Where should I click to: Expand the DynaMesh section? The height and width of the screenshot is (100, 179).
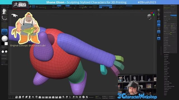(166, 41)
